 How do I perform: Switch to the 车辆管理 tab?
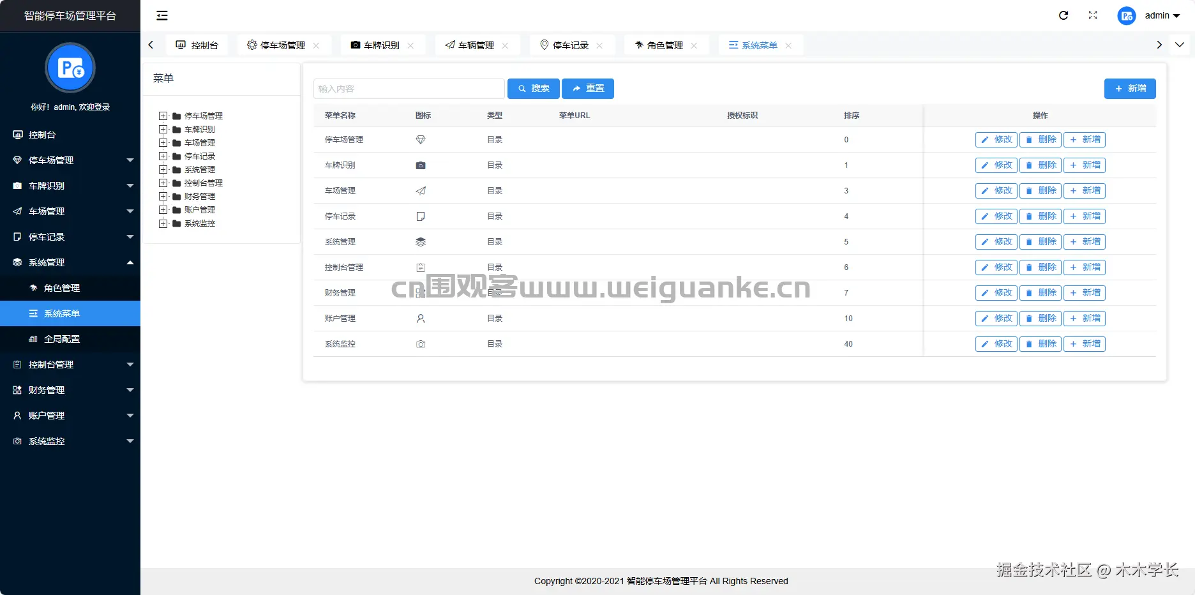coord(476,45)
